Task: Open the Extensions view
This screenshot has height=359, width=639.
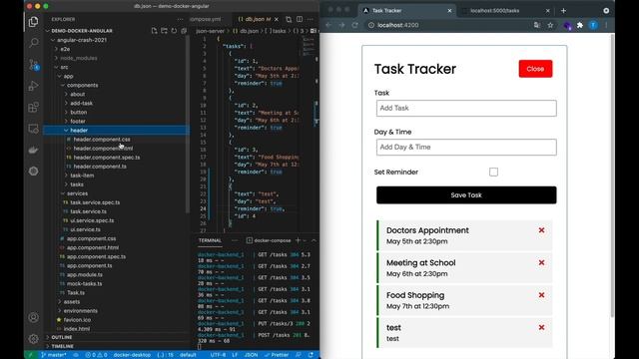Action: point(33,108)
